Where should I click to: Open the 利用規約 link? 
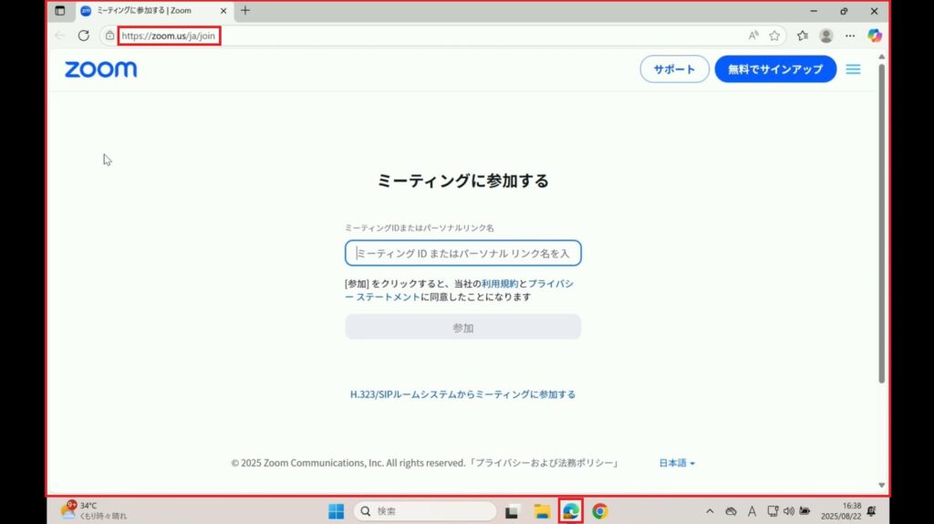(x=499, y=284)
